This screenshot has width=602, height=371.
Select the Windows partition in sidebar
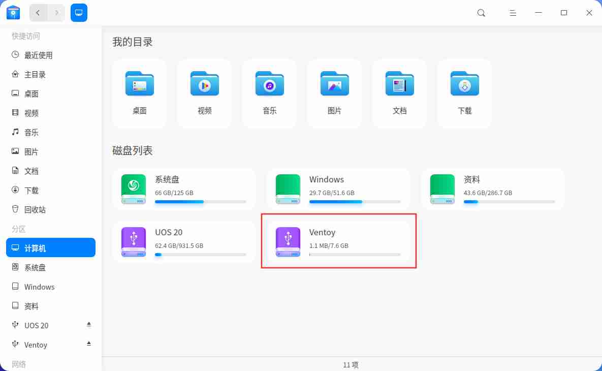pos(39,287)
